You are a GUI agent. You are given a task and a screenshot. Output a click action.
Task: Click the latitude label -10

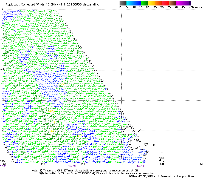point(2,161)
